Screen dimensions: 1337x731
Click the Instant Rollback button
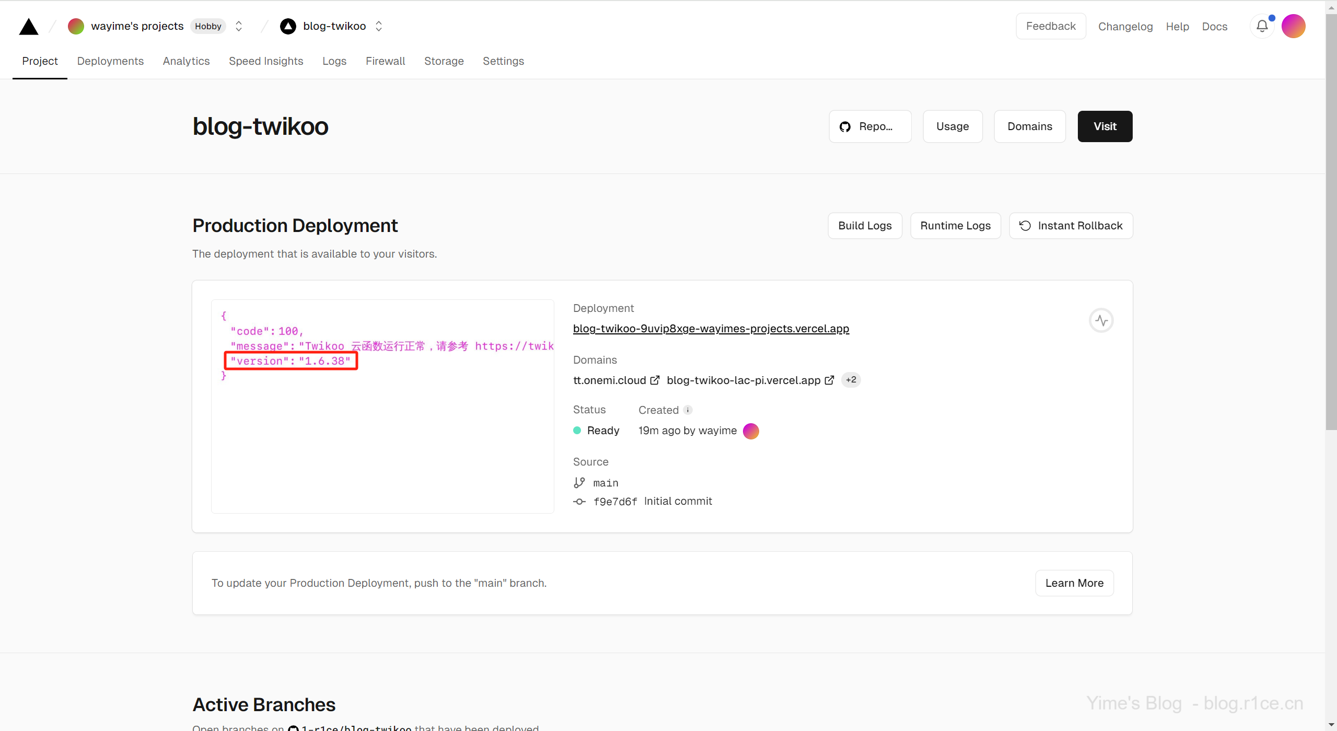tap(1071, 226)
